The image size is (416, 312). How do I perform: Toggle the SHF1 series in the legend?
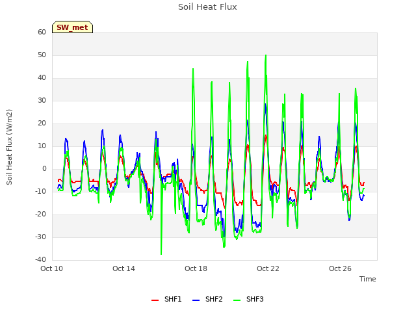(166, 299)
